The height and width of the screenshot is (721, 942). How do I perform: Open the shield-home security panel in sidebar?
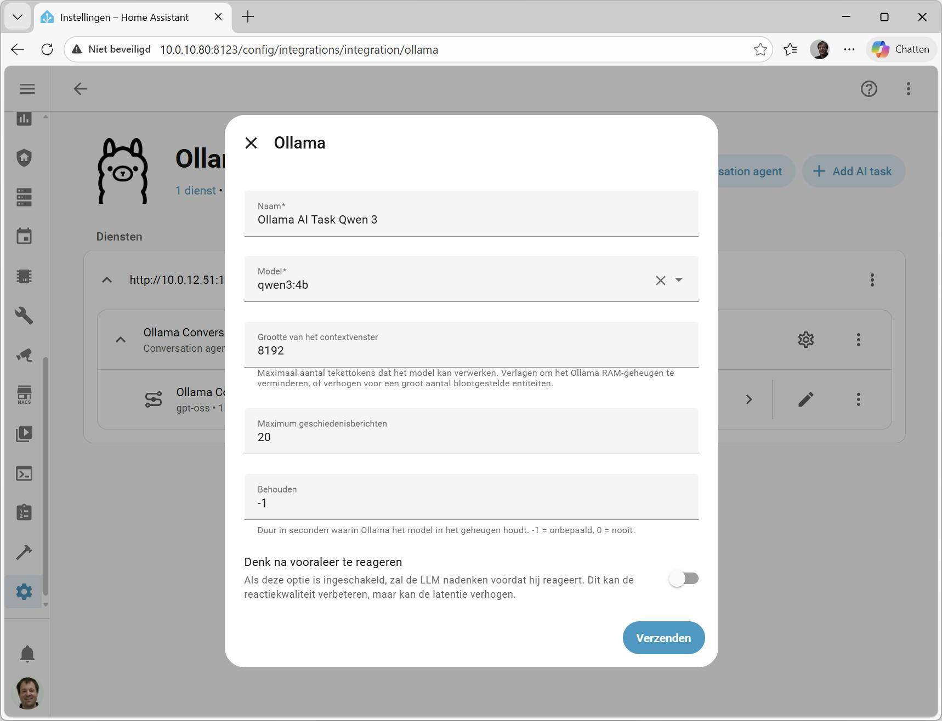click(x=24, y=158)
